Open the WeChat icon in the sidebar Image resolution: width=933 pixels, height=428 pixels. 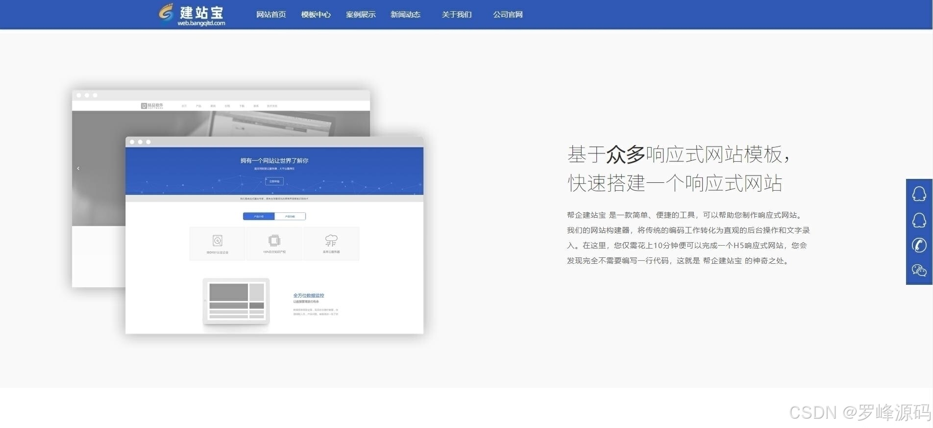tap(919, 270)
